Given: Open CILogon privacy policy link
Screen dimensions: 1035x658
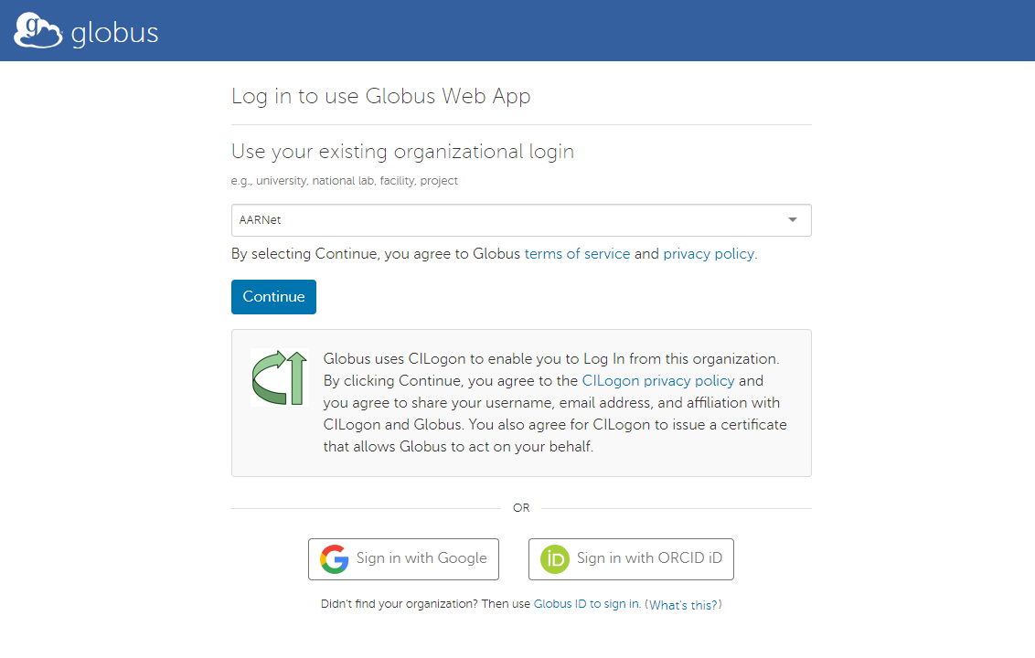Looking at the screenshot, I should (x=658, y=381).
